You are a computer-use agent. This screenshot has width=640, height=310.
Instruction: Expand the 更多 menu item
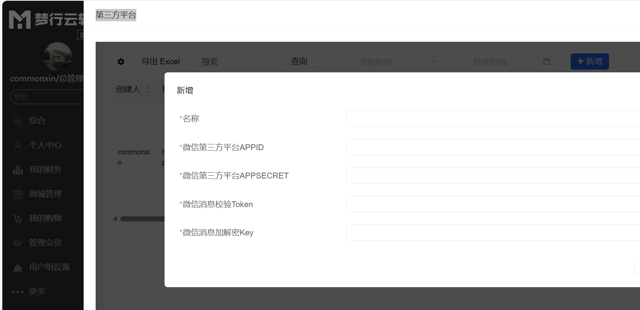tap(37, 291)
